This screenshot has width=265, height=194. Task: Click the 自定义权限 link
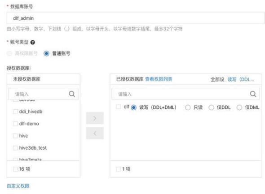[18, 186]
